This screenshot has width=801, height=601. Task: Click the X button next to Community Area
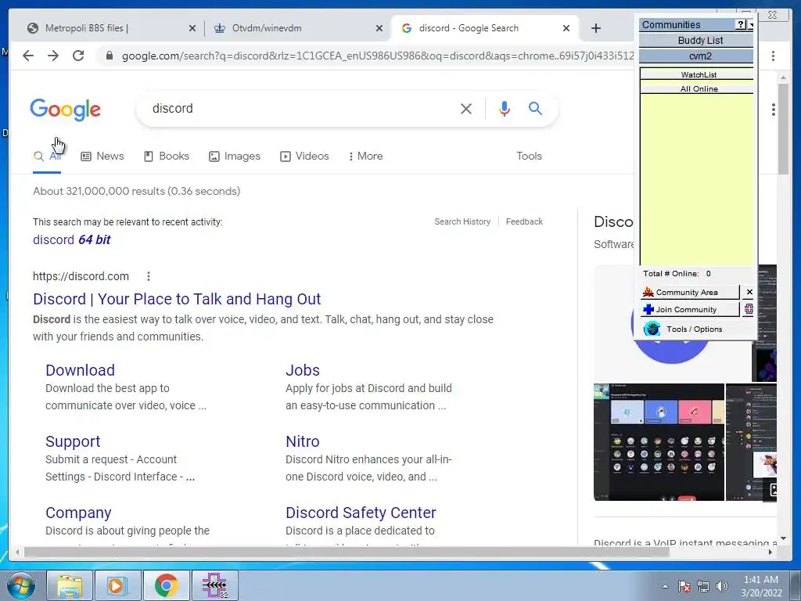pos(749,293)
